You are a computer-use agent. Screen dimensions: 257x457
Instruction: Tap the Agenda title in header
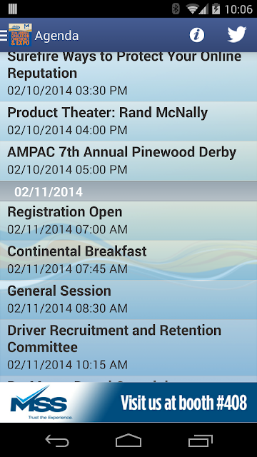[56, 36]
